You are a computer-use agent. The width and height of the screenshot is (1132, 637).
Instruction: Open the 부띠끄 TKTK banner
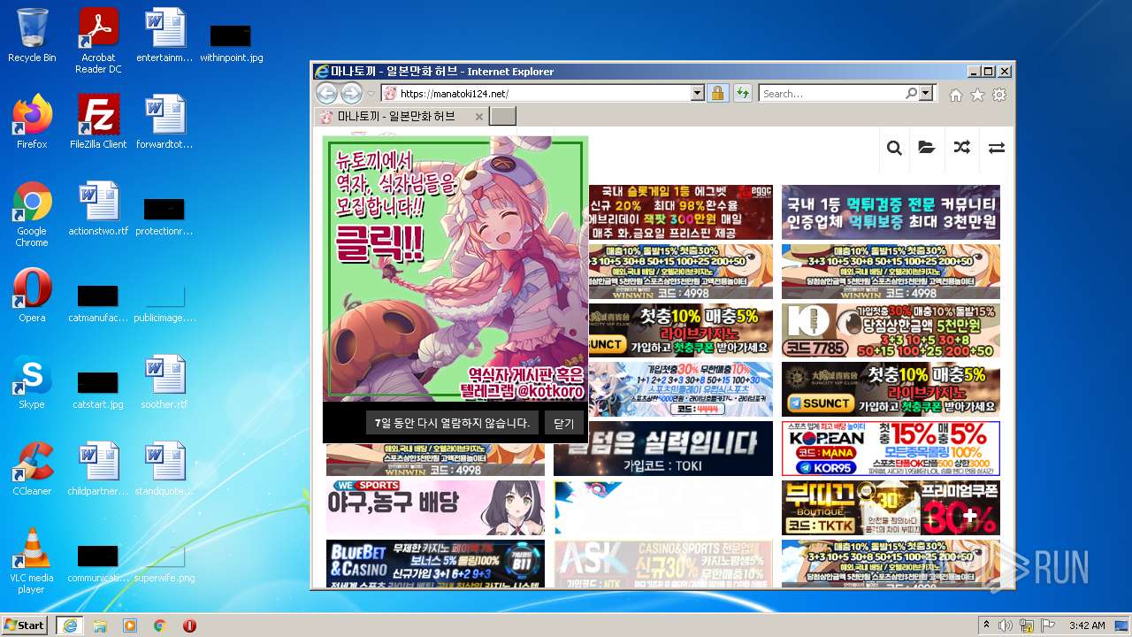pyautogui.click(x=891, y=507)
